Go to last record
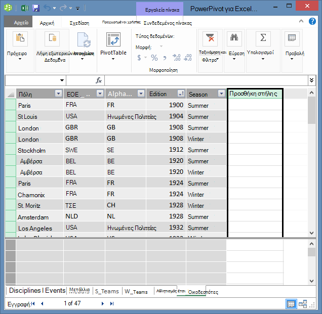322x314 pixels. [x=112, y=303]
